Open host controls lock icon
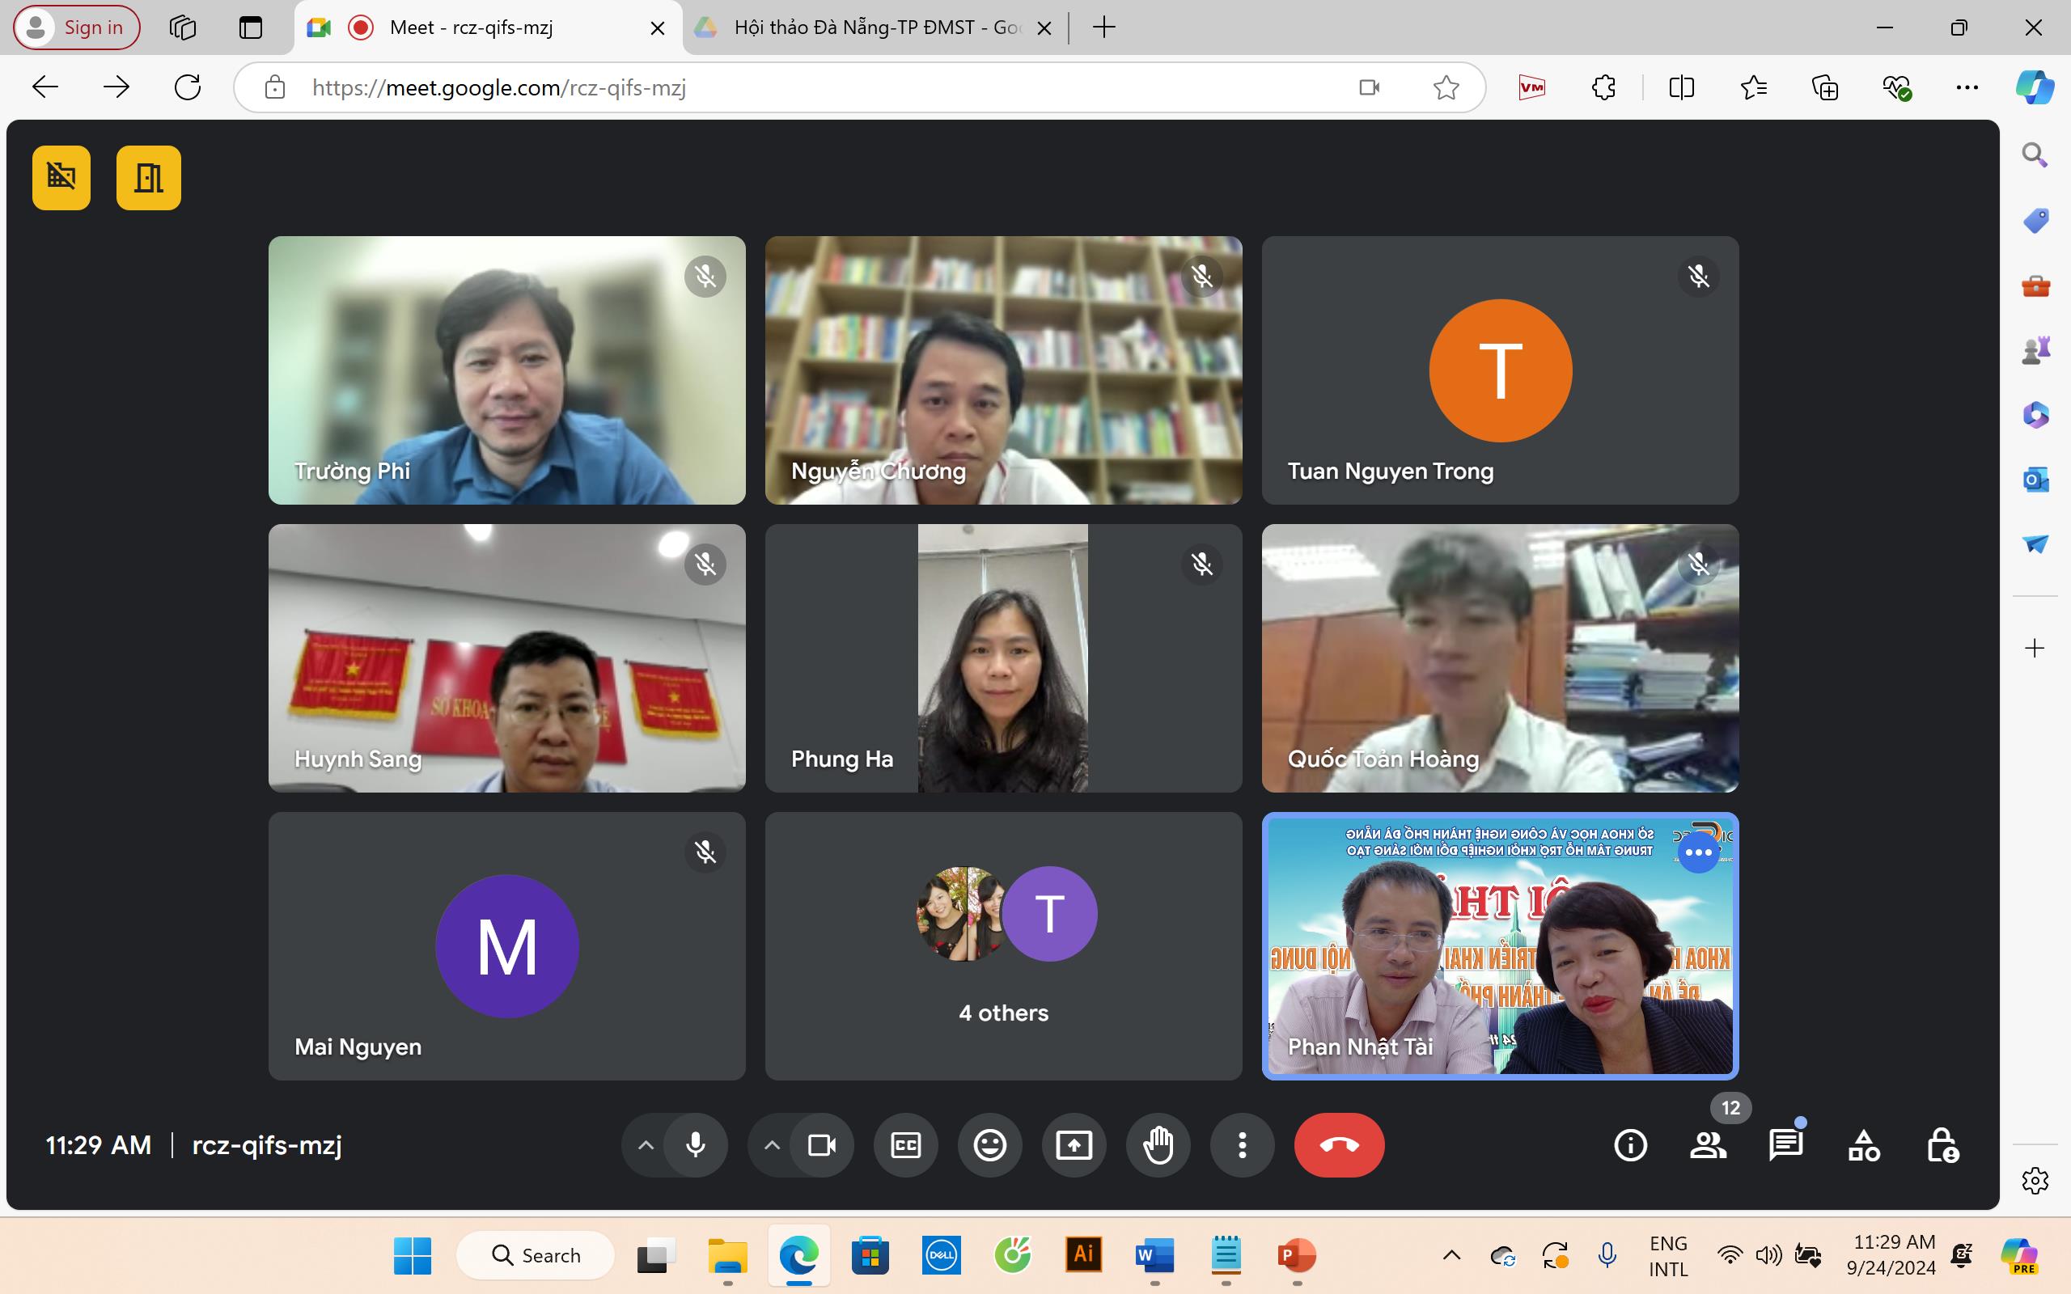Viewport: 2071px width, 1294px height. pos(1942,1145)
